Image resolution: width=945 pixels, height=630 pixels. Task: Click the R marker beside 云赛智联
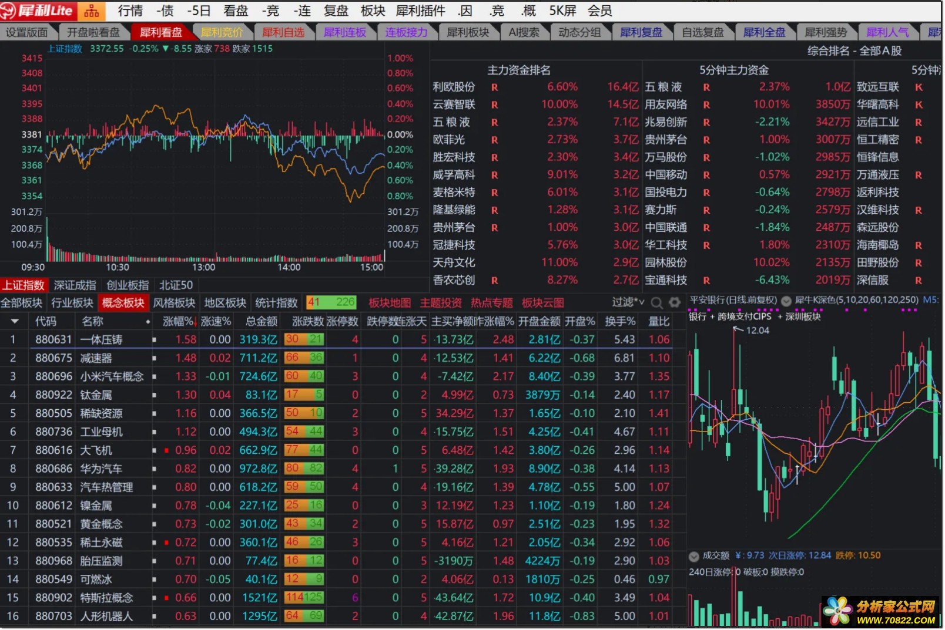click(x=495, y=105)
